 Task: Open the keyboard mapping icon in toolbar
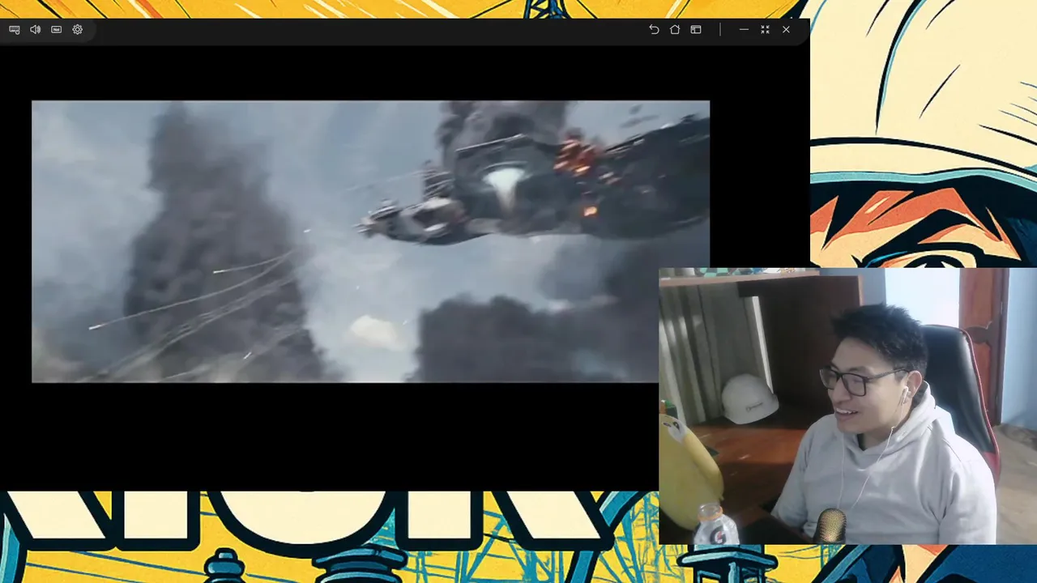(x=15, y=29)
